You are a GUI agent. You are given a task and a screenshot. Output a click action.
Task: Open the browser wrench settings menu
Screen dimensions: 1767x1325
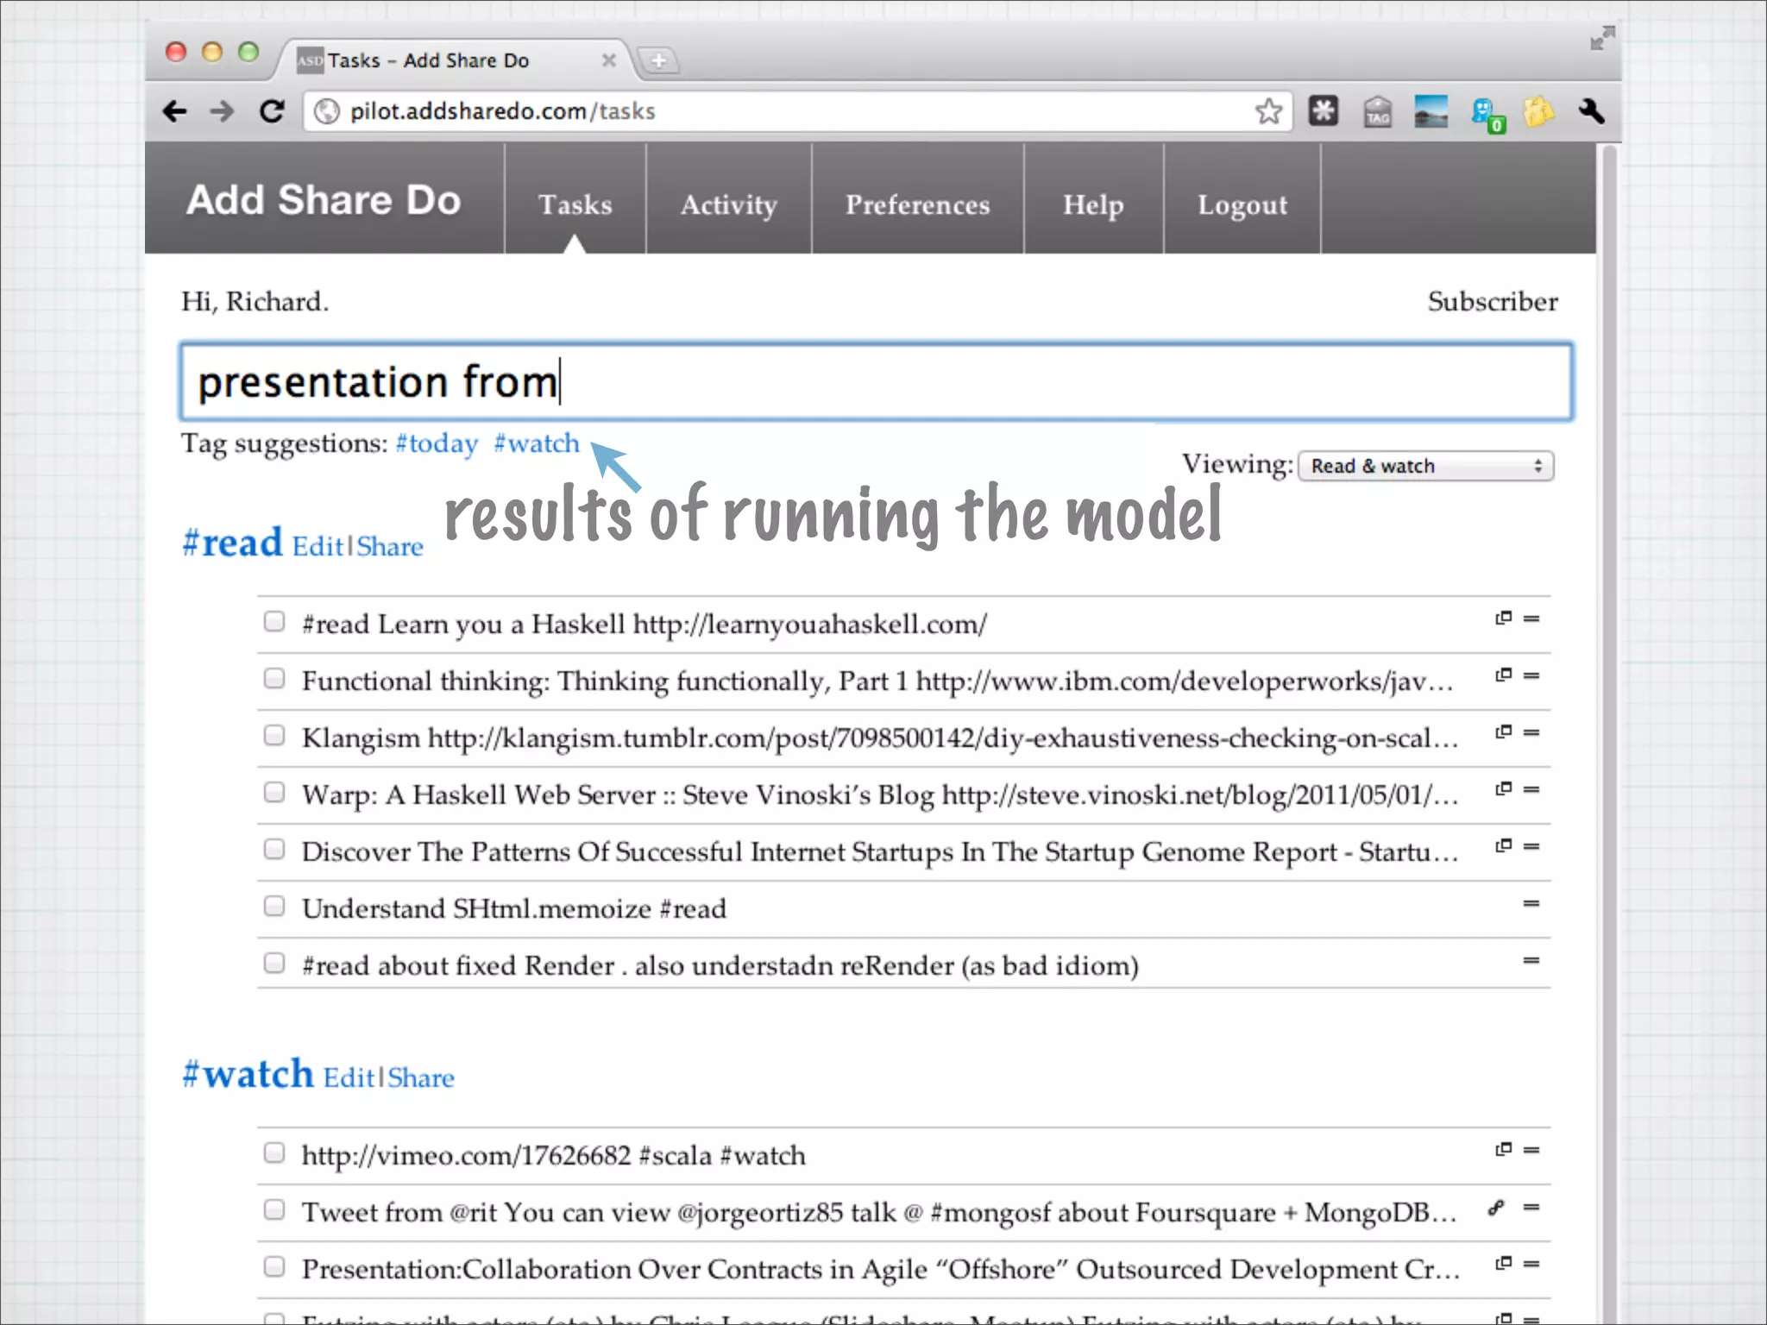(1591, 111)
